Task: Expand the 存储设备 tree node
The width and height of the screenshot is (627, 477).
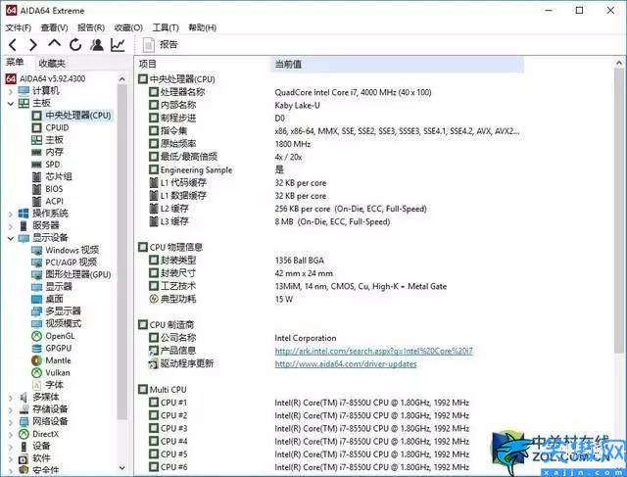Action: [x=11, y=409]
